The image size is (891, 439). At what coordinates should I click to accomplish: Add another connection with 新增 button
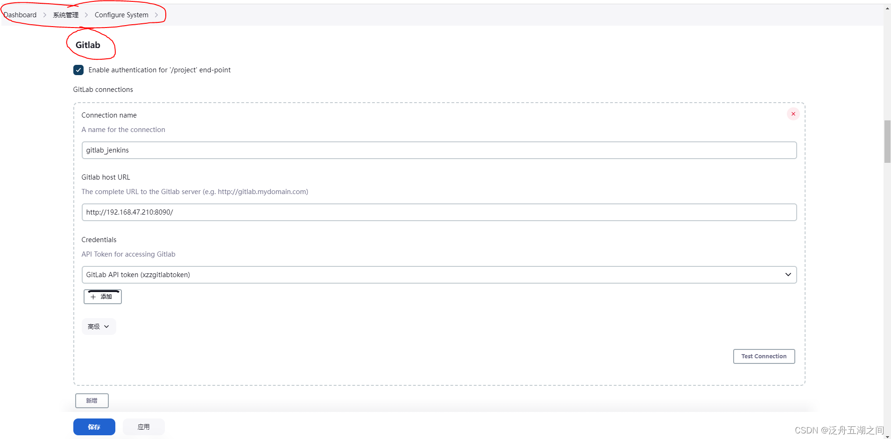tap(92, 401)
